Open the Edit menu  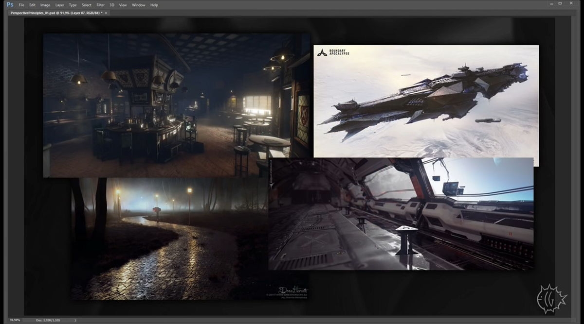click(32, 5)
